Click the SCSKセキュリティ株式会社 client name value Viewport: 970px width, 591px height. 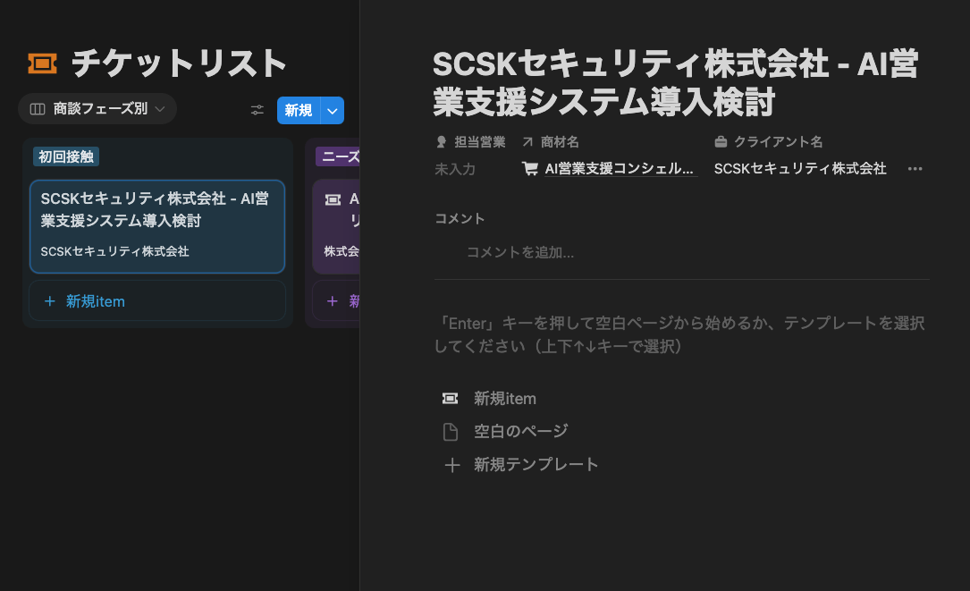(x=800, y=168)
